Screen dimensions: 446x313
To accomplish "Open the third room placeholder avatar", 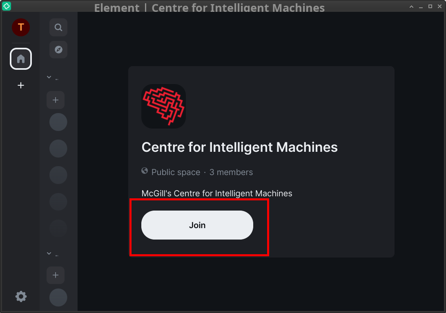I will (58, 175).
